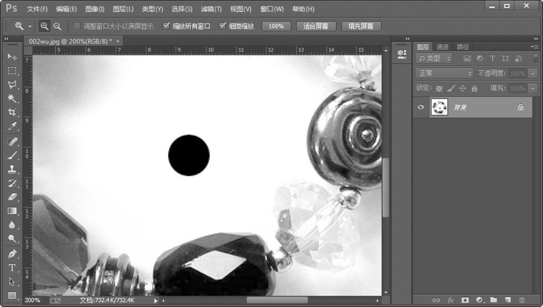Select the Move tool
The width and height of the screenshot is (543, 307).
click(x=12, y=57)
